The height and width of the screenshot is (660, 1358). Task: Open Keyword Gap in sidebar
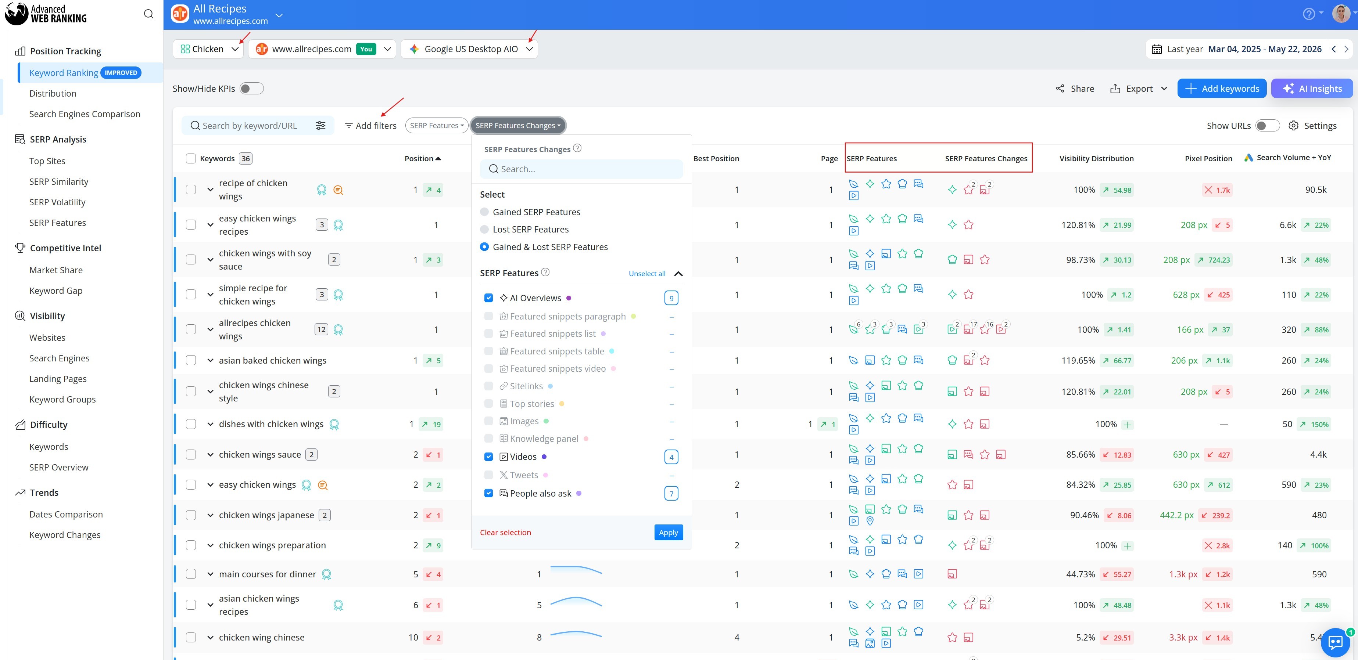pyautogui.click(x=56, y=290)
